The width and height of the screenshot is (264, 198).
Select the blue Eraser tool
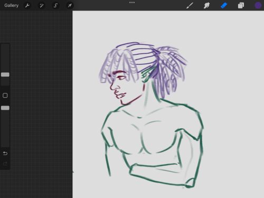224,5
